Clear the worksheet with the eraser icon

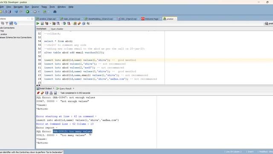coord(79,24)
